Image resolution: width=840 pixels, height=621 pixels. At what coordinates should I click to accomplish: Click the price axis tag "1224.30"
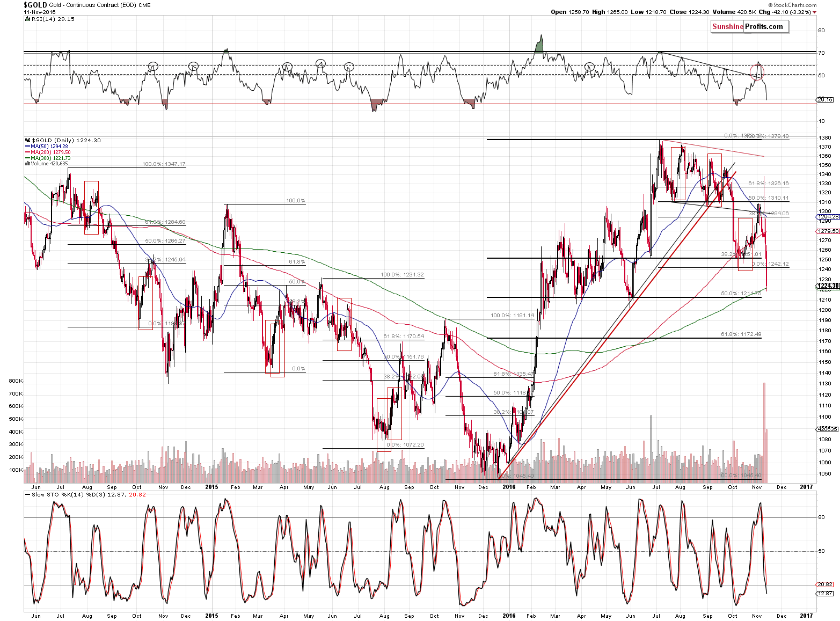[x=827, y=286]
